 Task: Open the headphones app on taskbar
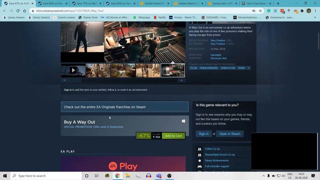coord(148,175)
